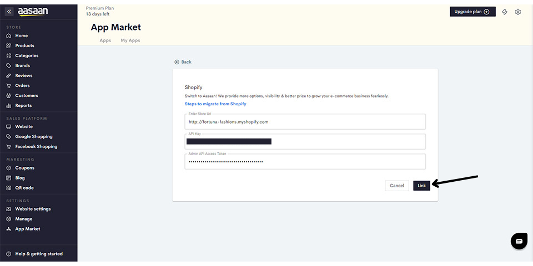Click the Categories sidebar icon

9,55
